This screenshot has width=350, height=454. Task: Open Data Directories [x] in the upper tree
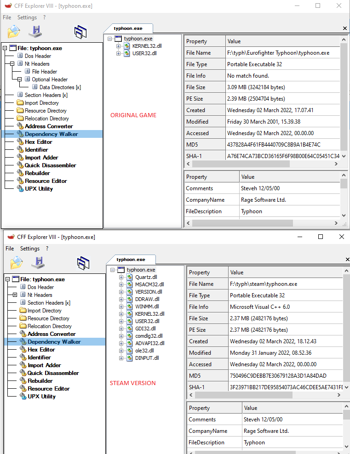[x=60, y=87]
